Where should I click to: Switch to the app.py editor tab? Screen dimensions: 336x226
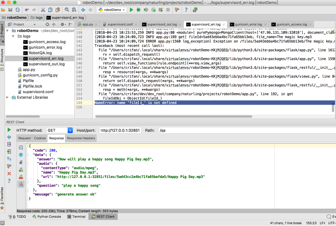tap(88, 24)
